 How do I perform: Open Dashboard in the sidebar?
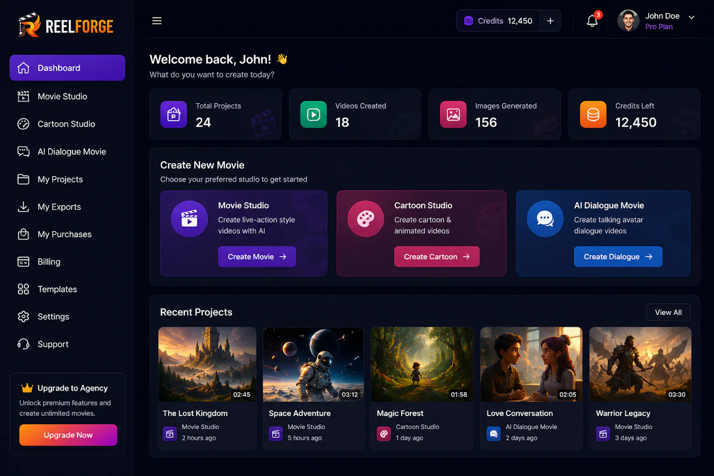point(67,68)
